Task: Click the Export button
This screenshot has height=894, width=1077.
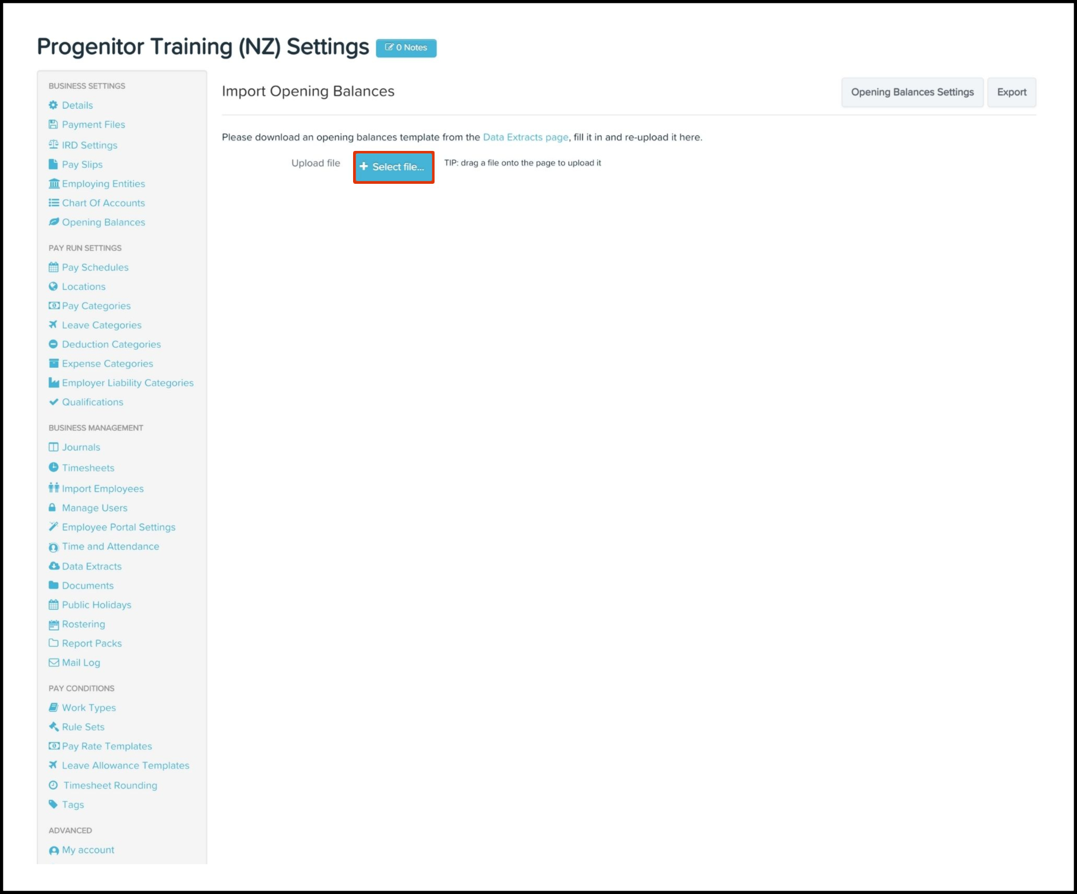Action: click(1011, 92)
